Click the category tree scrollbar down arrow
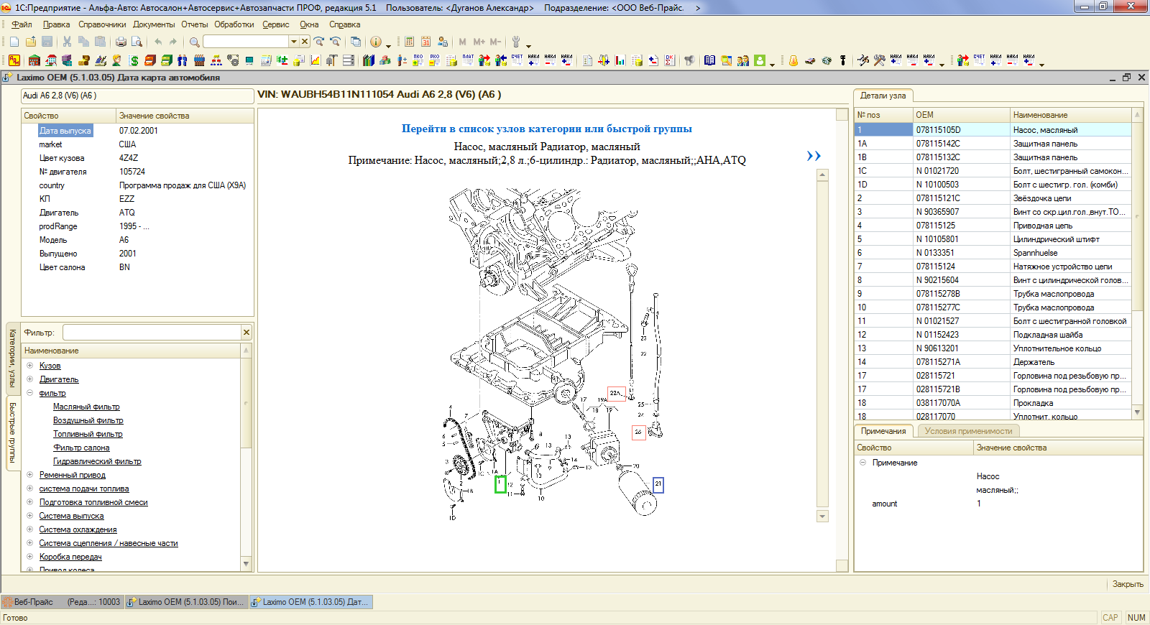The width and height of the screenshot is (1150, 625). (x=246, y=564)
